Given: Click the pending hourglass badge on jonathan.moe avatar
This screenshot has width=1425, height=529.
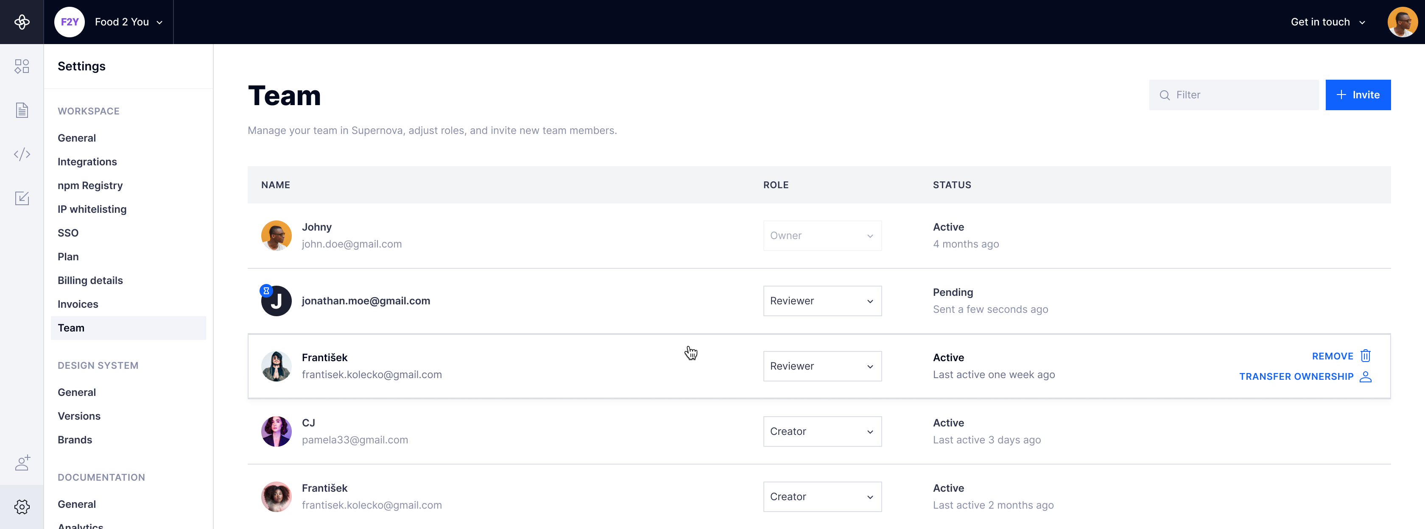Looking at the screenshot, I should 266,291.
